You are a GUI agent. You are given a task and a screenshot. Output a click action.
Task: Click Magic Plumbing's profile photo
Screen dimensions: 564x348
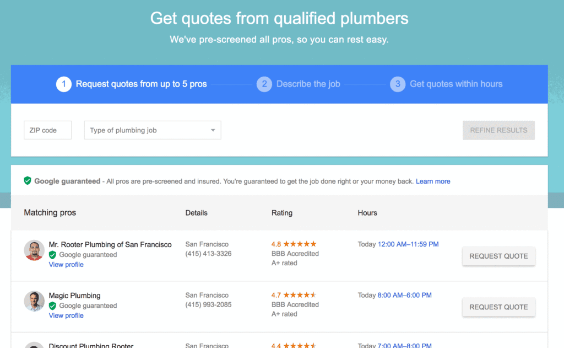click(x=34, y=301)
